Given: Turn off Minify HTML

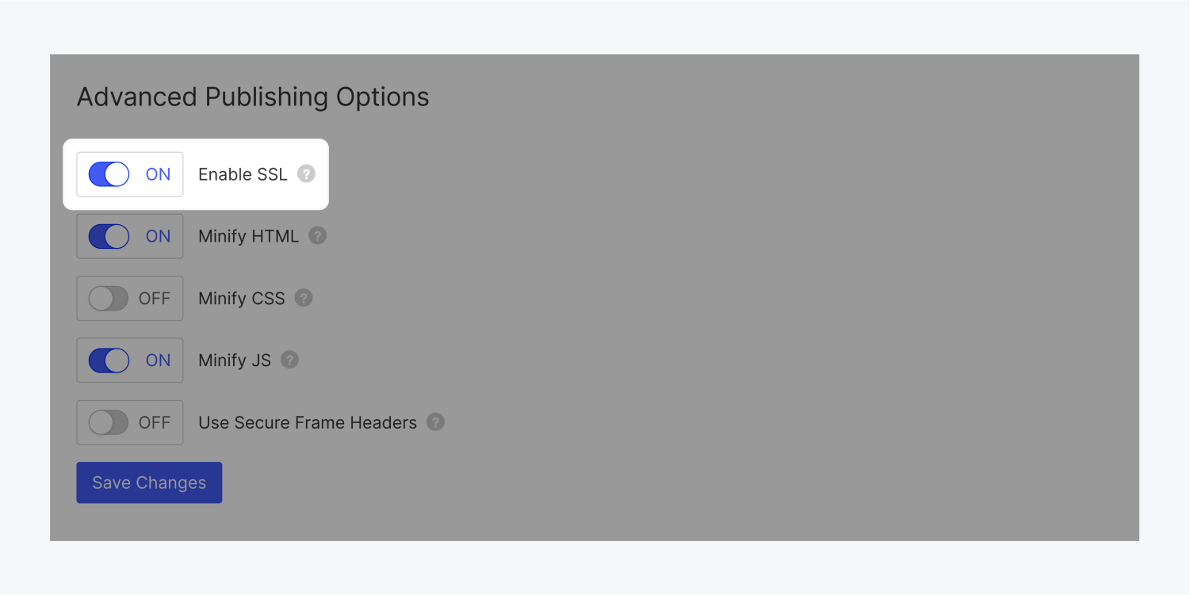Looking at the screenshot, I should tap(109, 235).
